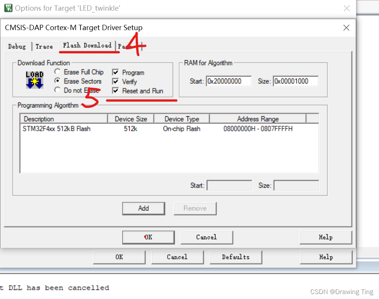Viewport: 379px width, 299px height.
Task: Click OK in Options for Target window
Action: pos(119,257)
